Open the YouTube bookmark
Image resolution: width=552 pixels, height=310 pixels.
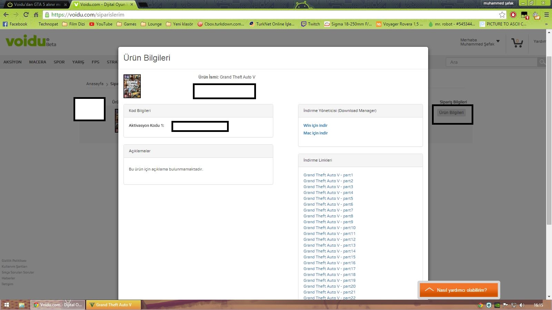point(101,24)
